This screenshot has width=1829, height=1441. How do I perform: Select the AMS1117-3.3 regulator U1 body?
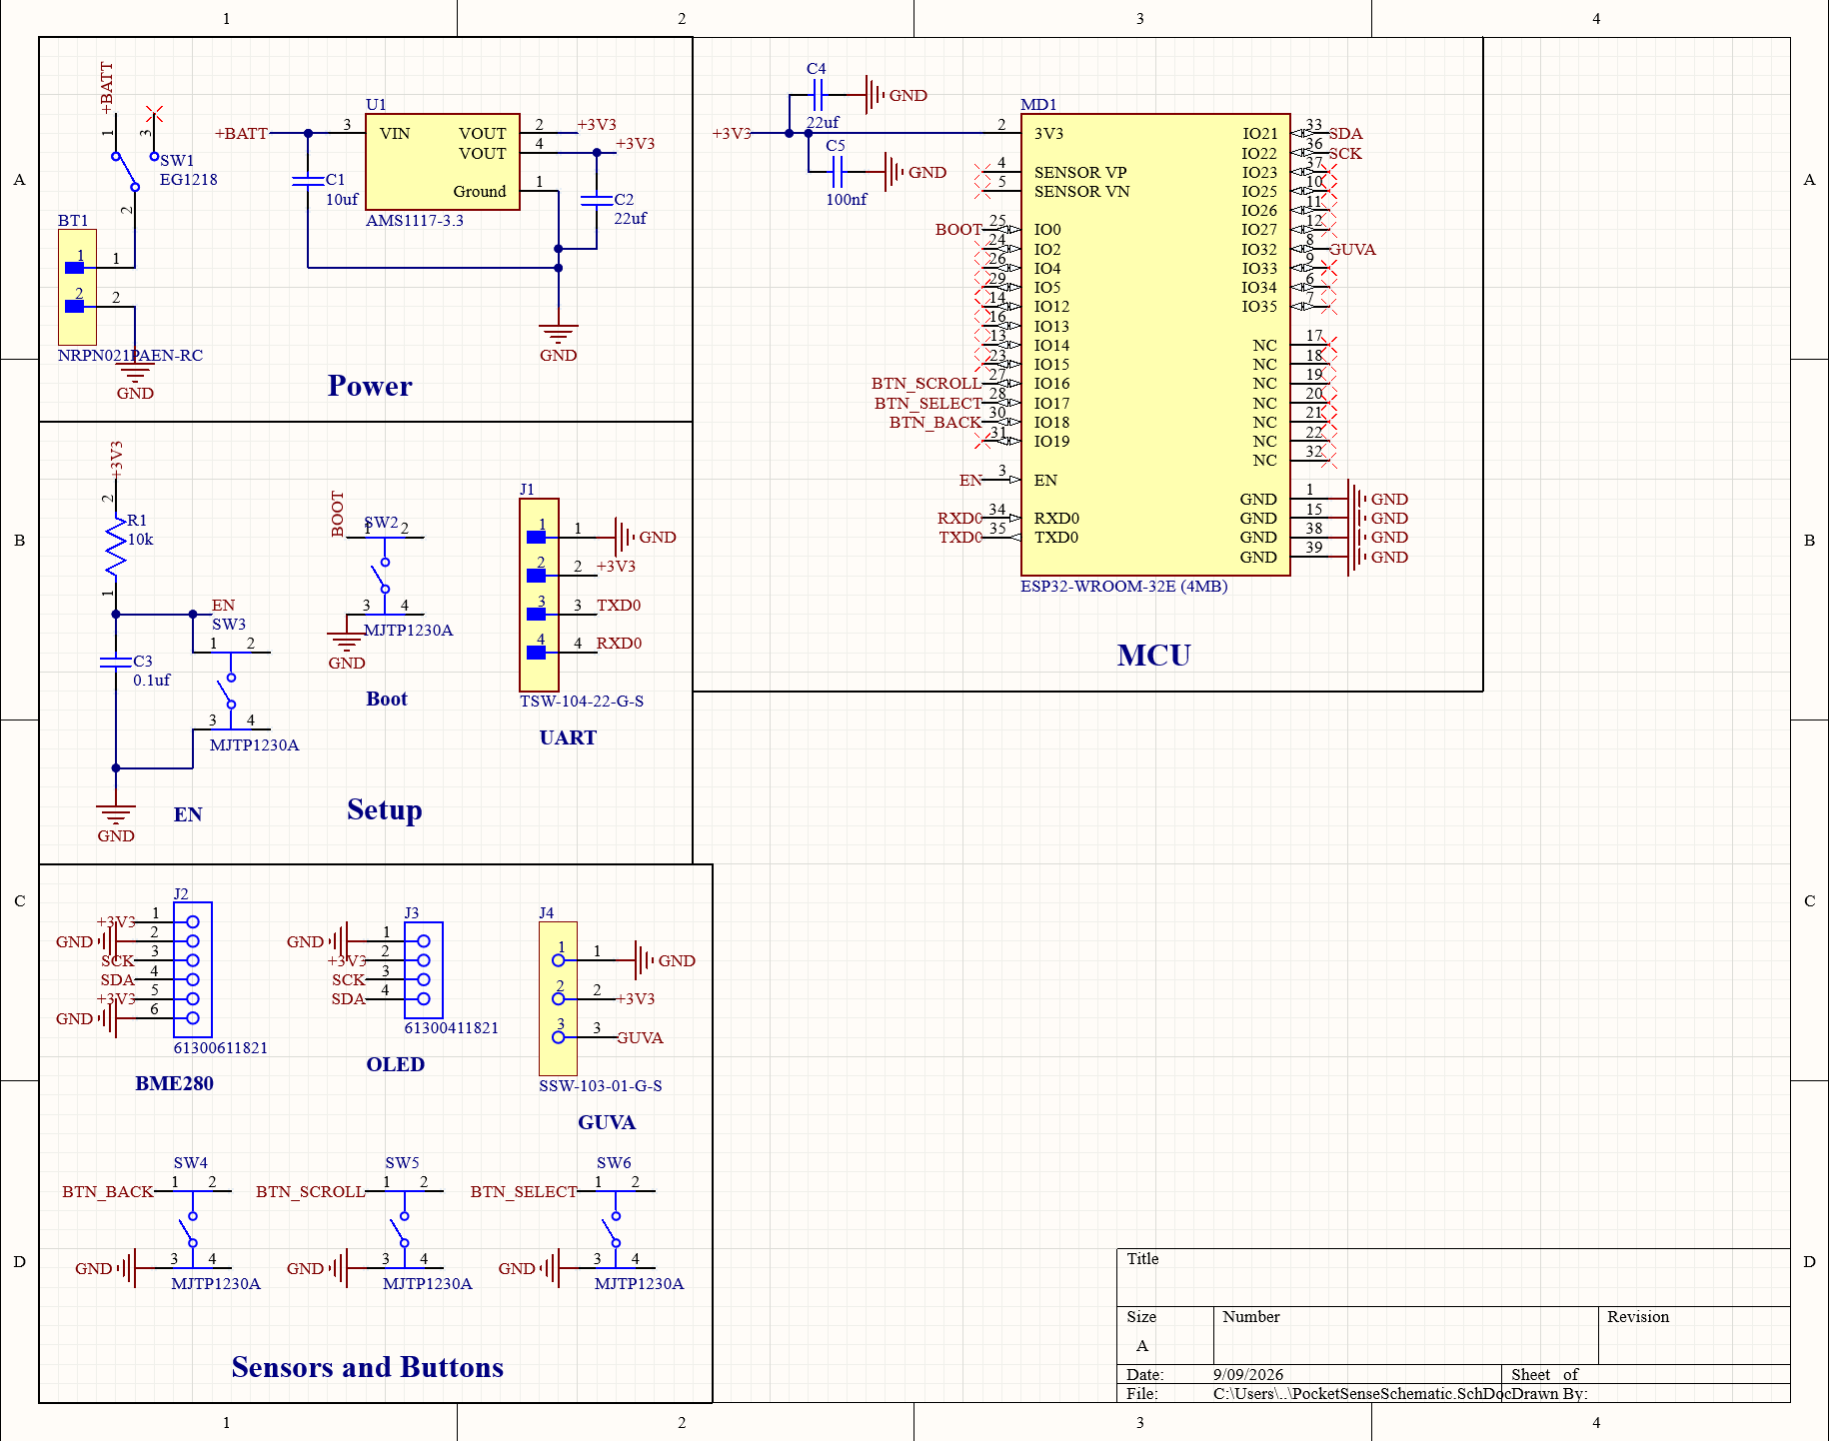tap(443, 162)
